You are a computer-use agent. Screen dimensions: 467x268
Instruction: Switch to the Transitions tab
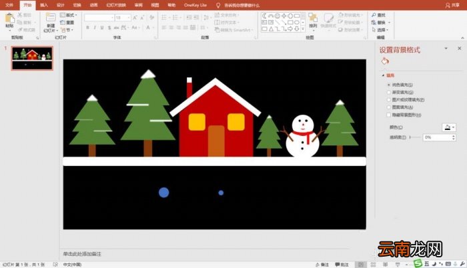[x=77, y=5]
